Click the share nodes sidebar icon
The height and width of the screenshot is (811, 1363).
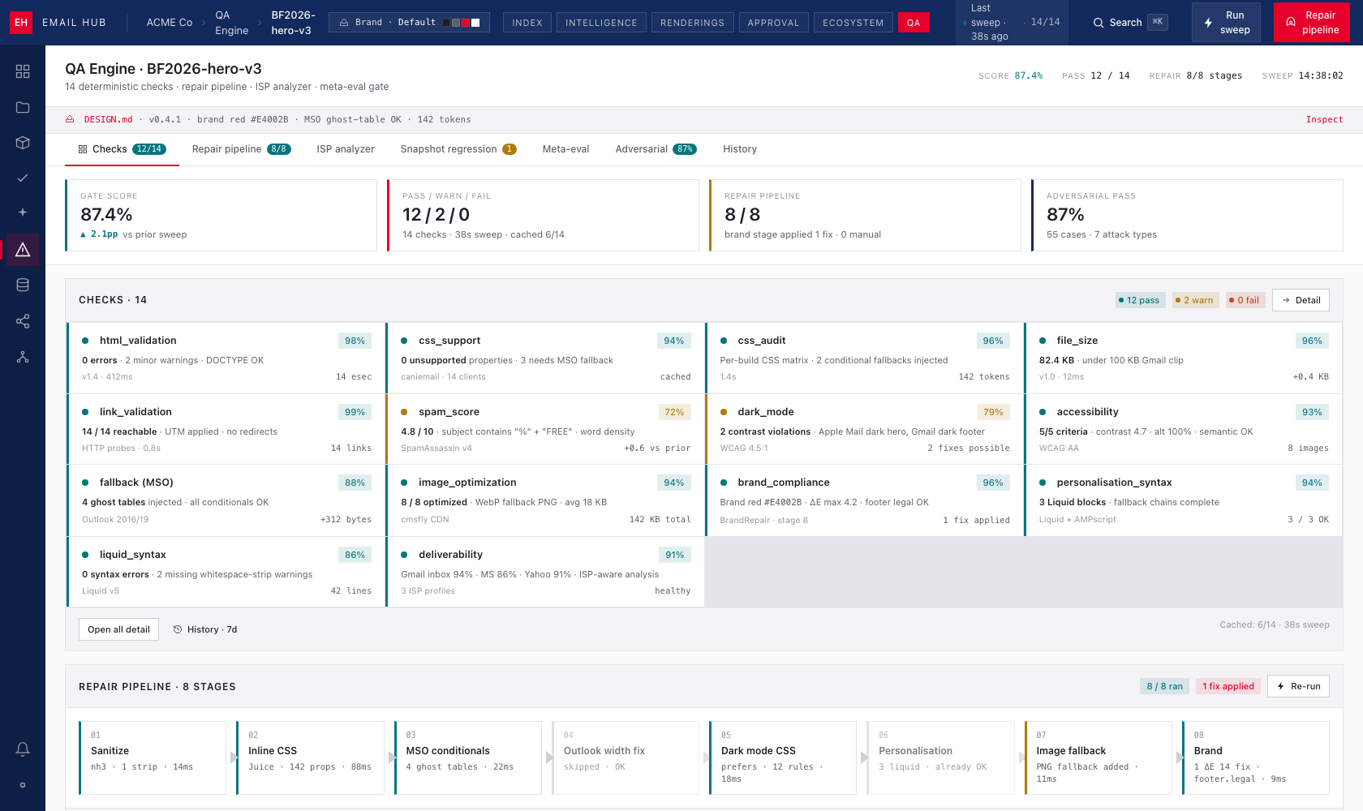coord(23,321)
